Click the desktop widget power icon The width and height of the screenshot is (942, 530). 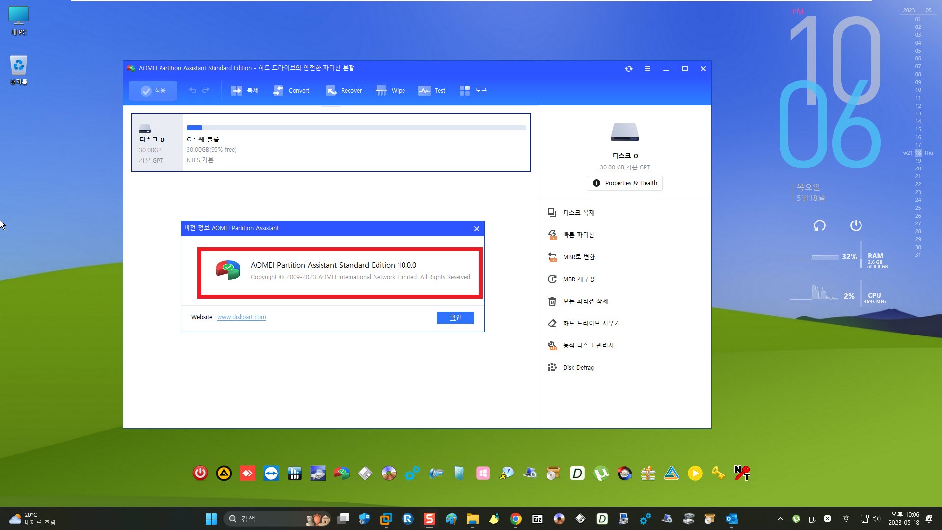(856, 225)
